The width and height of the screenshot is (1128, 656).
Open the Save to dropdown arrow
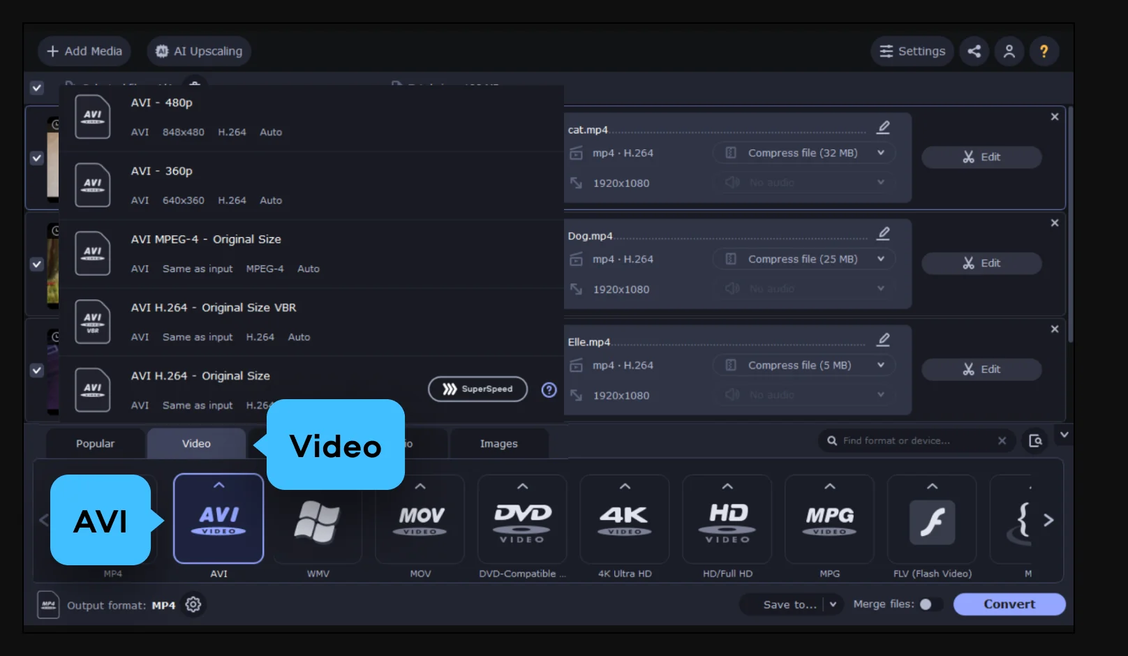[833, 604]
